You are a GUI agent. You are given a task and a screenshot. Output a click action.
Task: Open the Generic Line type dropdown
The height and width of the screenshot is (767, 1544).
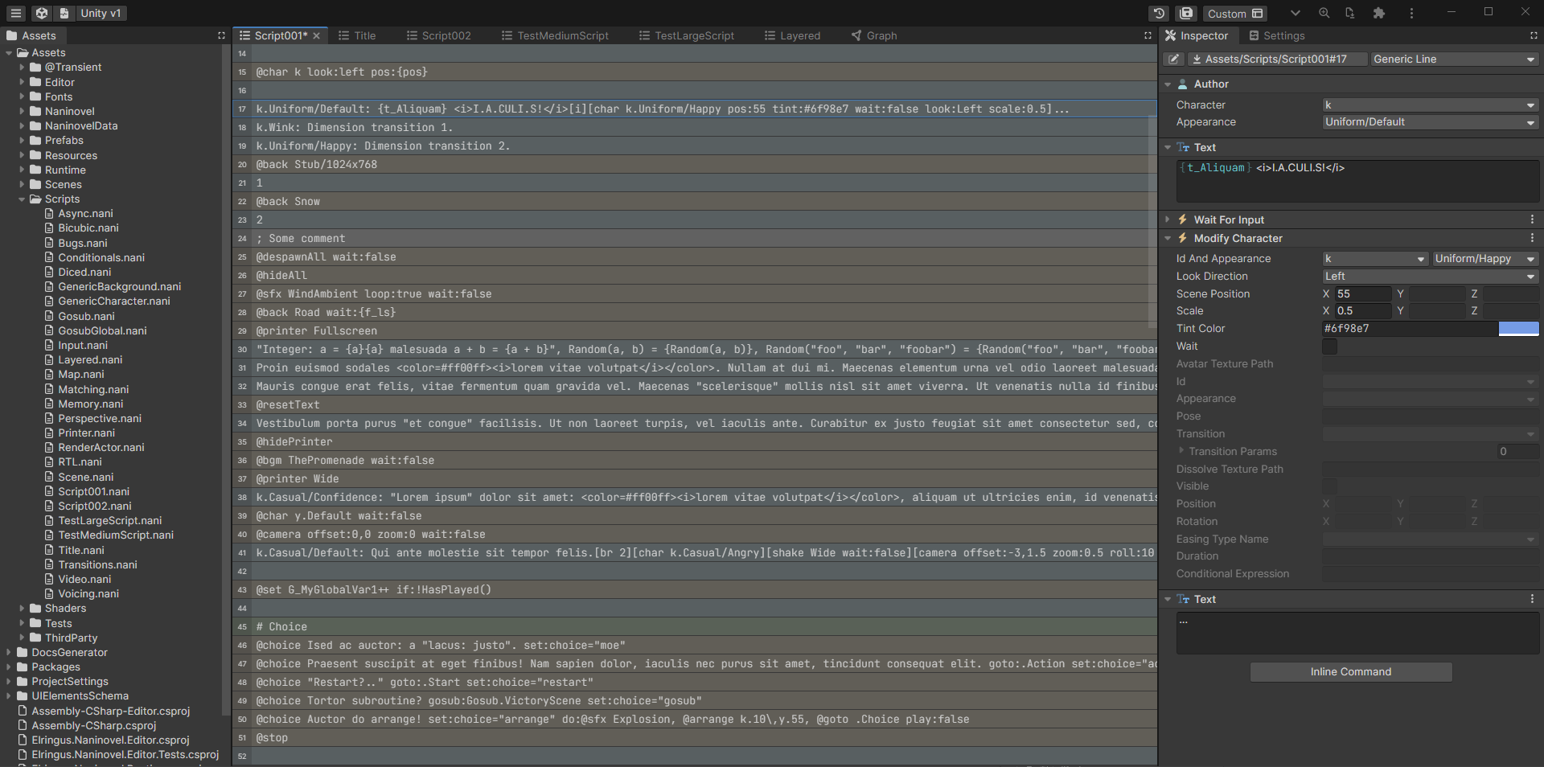[x=1454, y=59]
